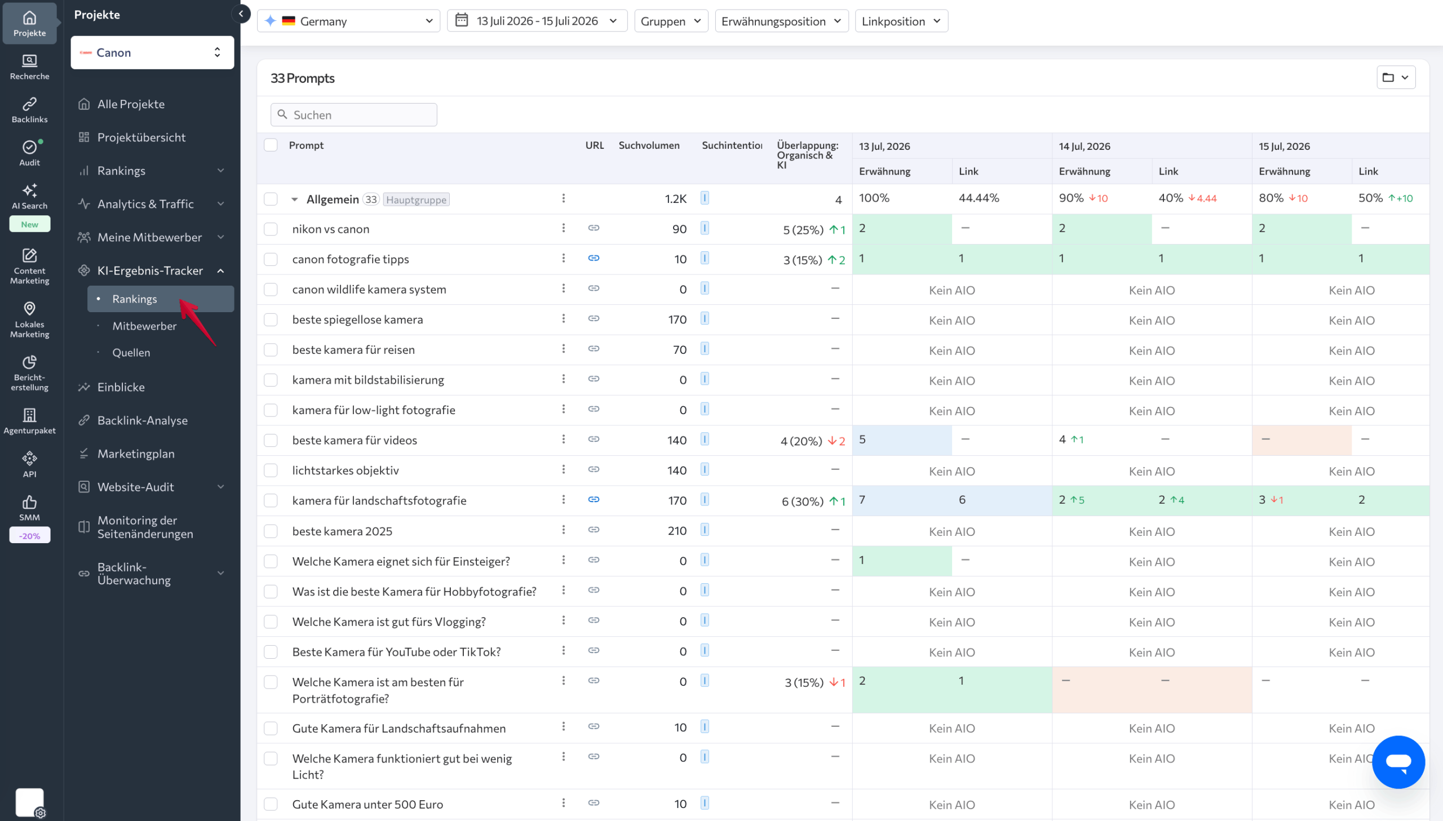Open the date range picker 13 Juli - 15 Juli 2026
This screenshot has height=821, width=1443.
pos(537,21)
